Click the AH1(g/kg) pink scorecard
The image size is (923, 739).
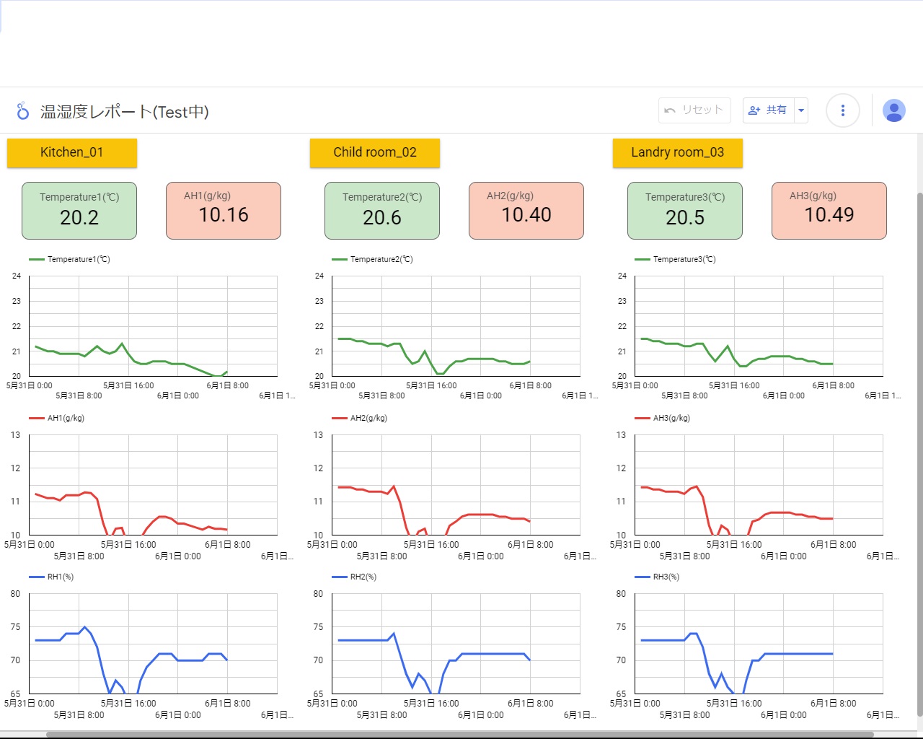(224, 211)
